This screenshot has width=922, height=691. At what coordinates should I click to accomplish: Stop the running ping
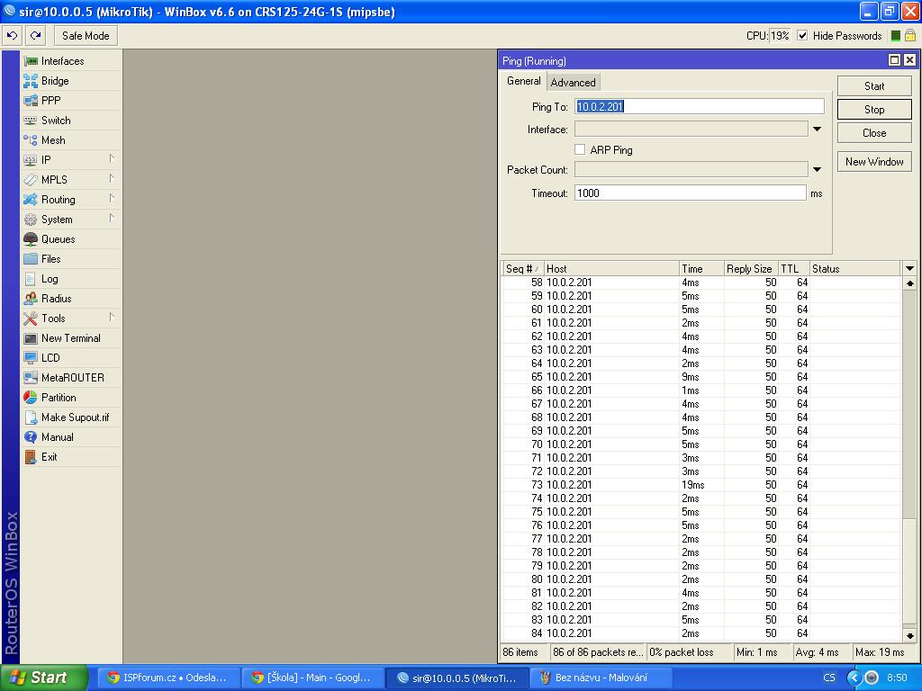point(874,109)
